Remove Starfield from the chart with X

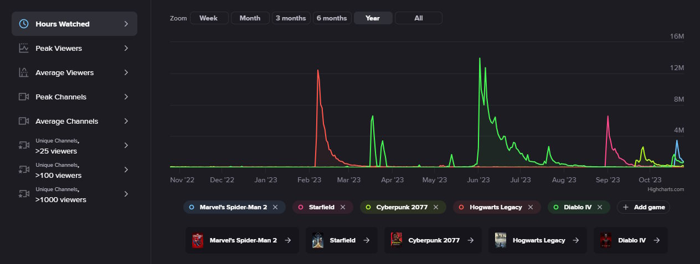343,207
